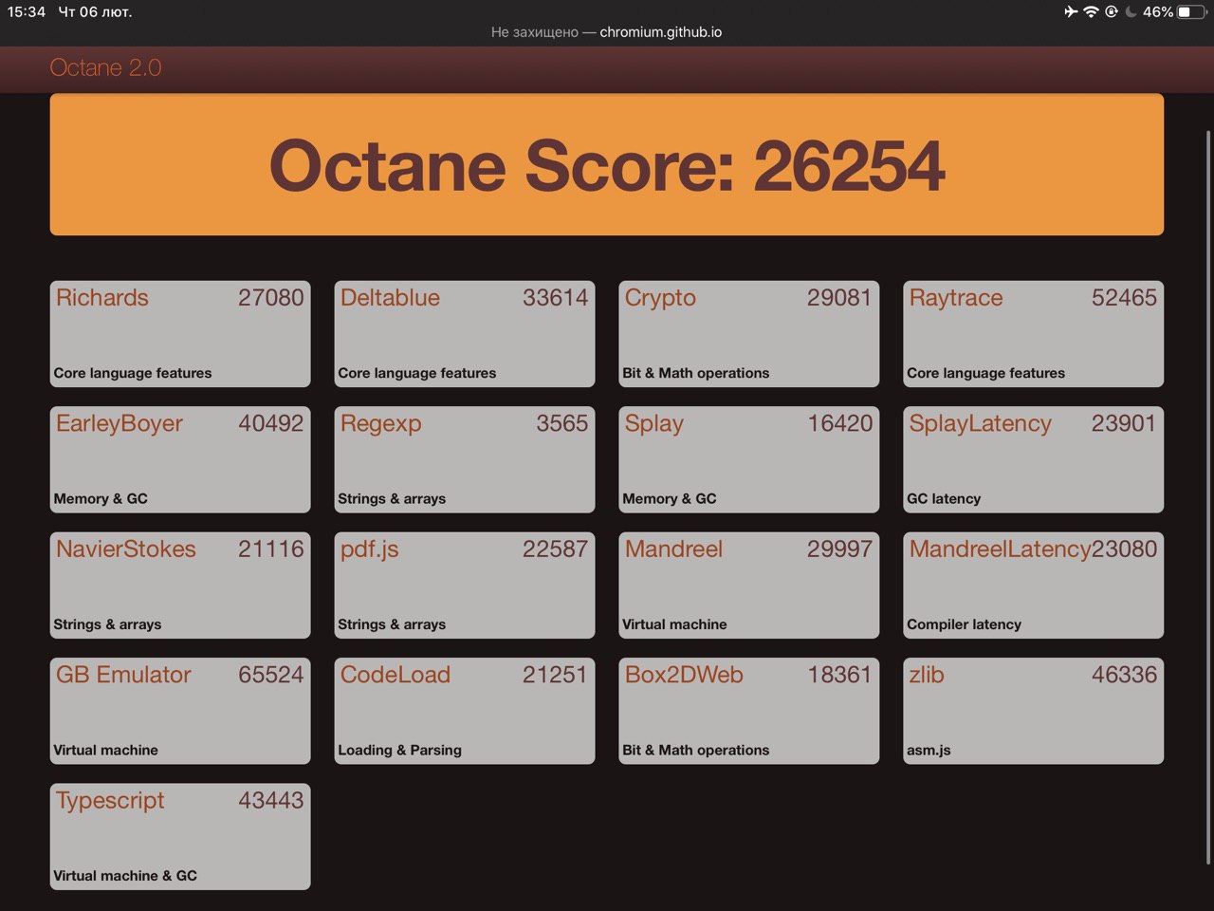Choose the MandreelLatency benchmark tile

(1034, 585)
